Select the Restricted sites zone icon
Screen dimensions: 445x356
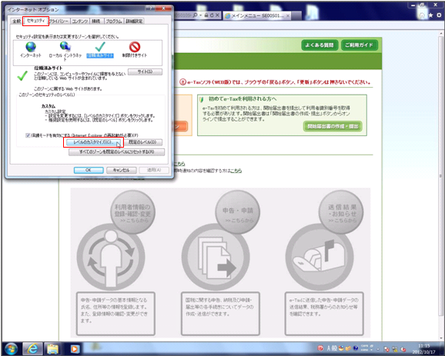tap(135, 47)
